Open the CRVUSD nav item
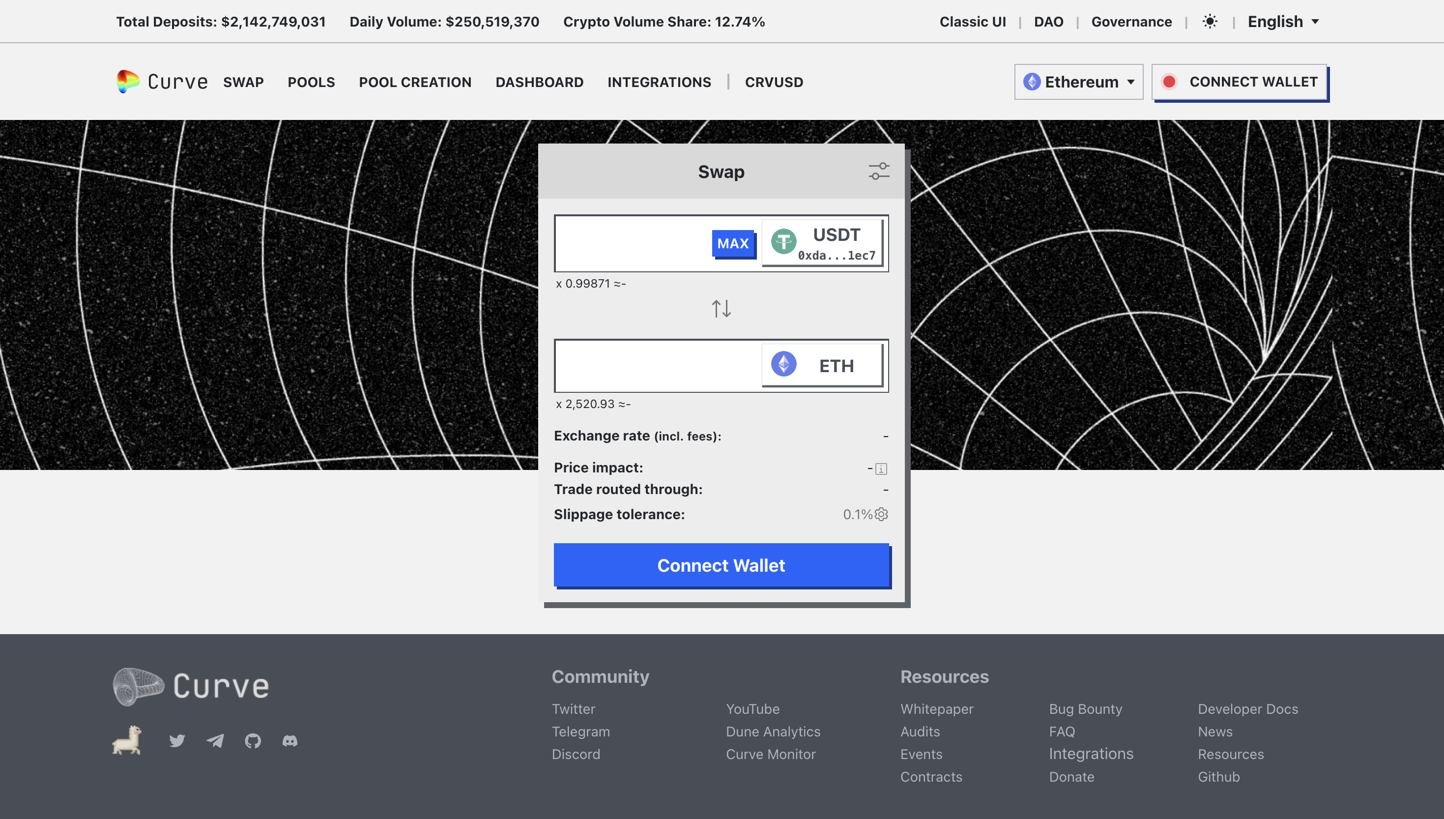The height and width of the screenshot is (819, 1444). pyautogui.click(x=774, y=82)
